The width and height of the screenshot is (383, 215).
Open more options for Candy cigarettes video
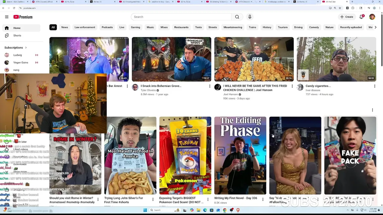click(375, 86)
